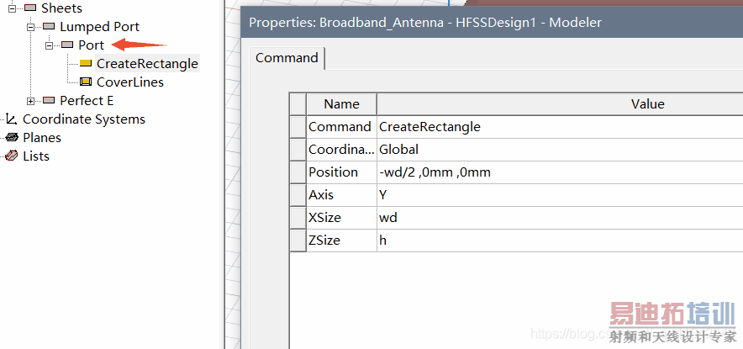Click the CoverLines command icon
The height and width of the screenshot is (349, 743).
86,82
